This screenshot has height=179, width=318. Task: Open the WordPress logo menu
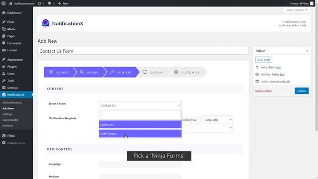point(3,3)
